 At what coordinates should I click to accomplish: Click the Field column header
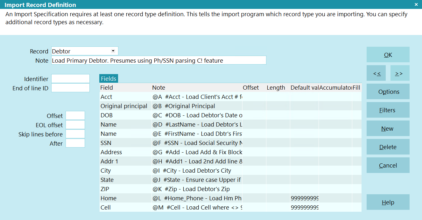click(125, 87)
